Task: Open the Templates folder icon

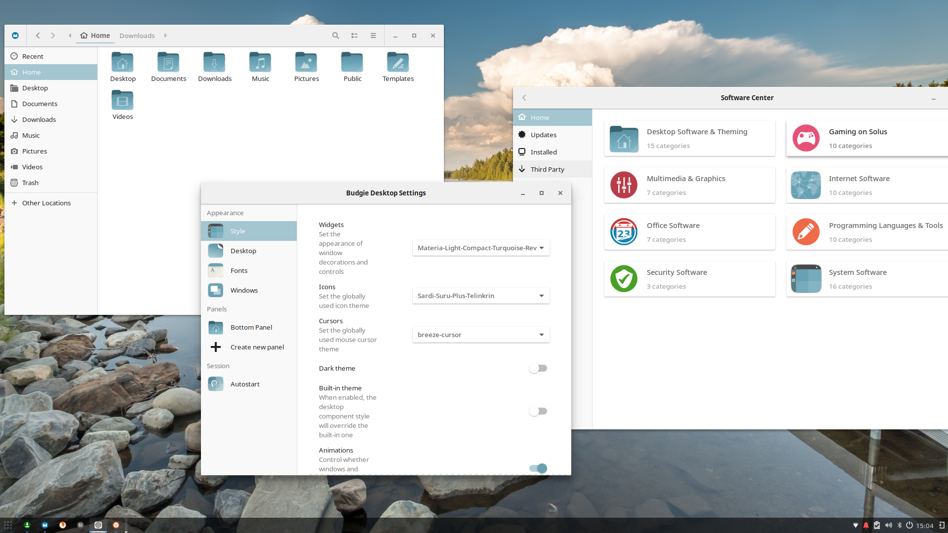Action: point(398,63)
